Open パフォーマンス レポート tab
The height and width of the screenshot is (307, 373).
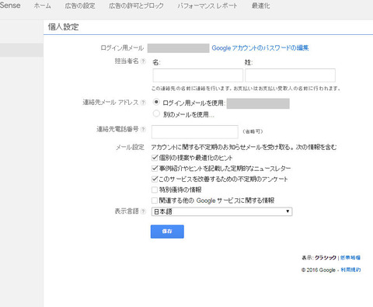coord(207,5)
